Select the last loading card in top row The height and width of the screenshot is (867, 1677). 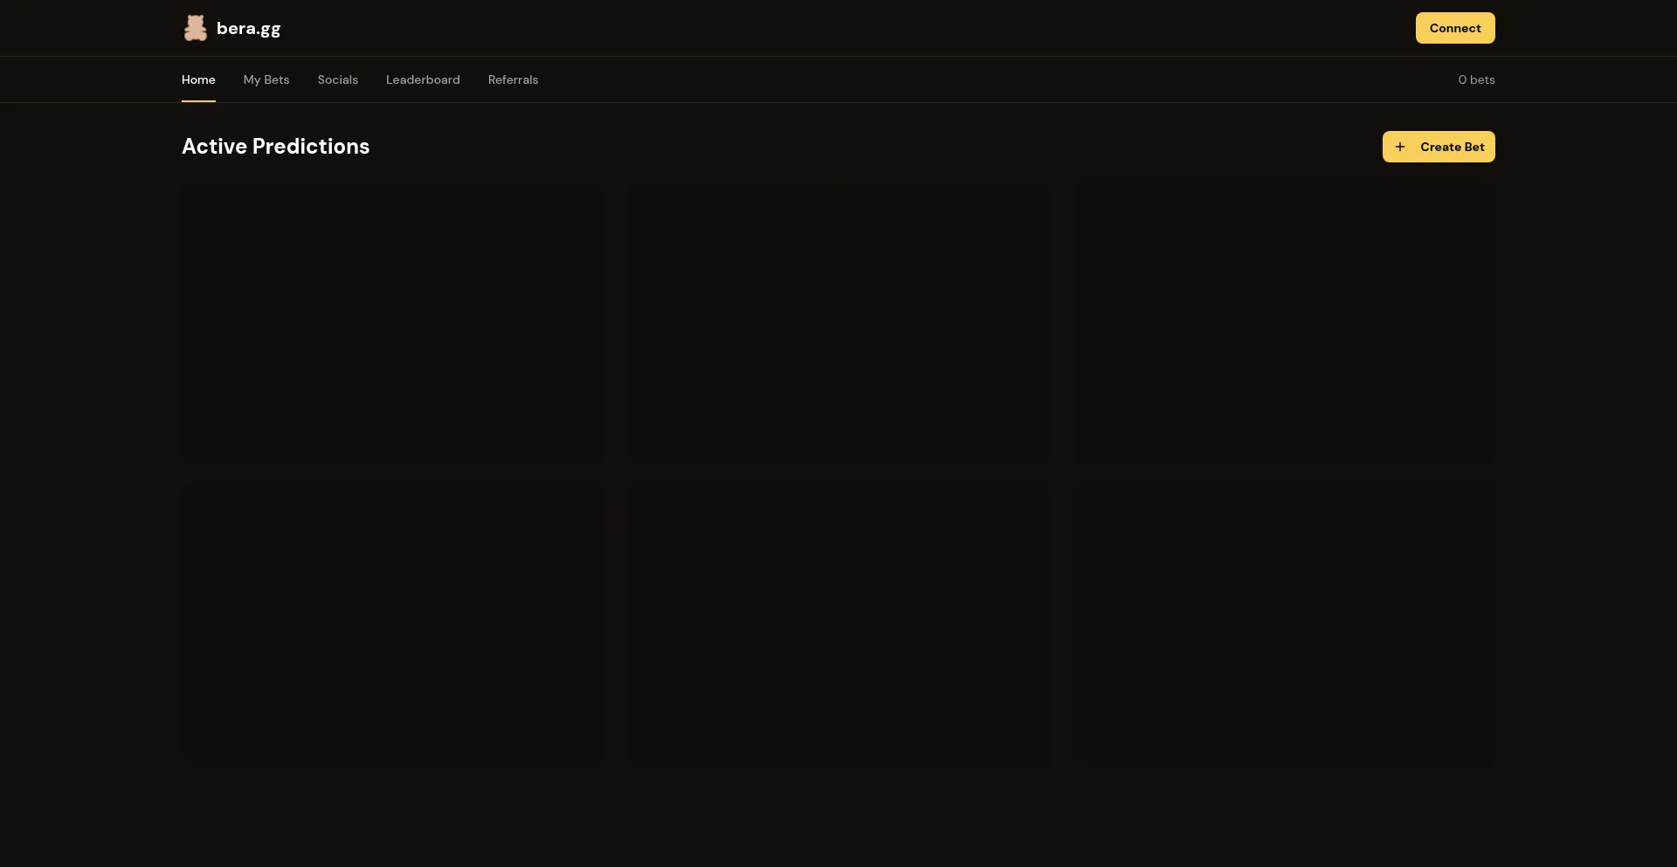(x=1284, y=321)
